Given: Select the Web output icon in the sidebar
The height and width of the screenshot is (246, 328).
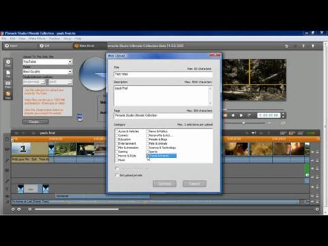Looking at the screenshot, I should click(8, 95).
